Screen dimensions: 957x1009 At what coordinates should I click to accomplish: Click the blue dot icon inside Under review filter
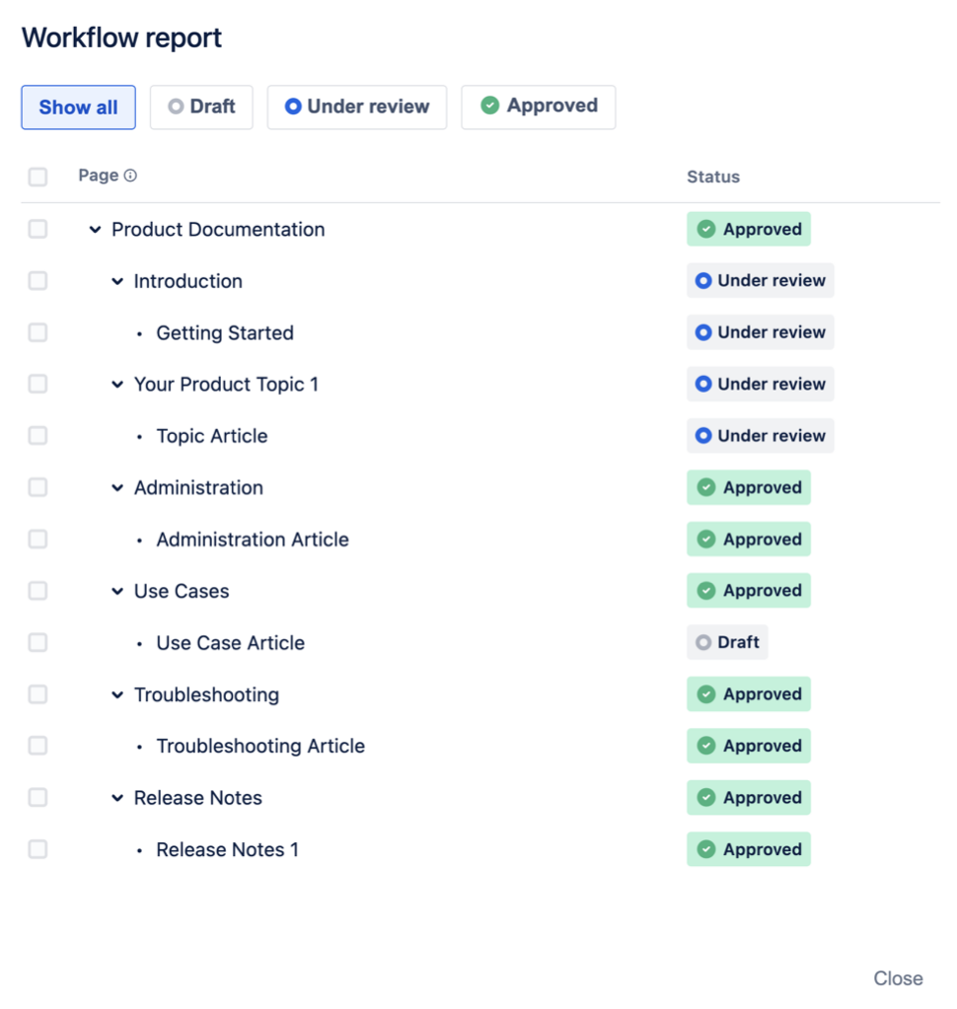(293, 107)
